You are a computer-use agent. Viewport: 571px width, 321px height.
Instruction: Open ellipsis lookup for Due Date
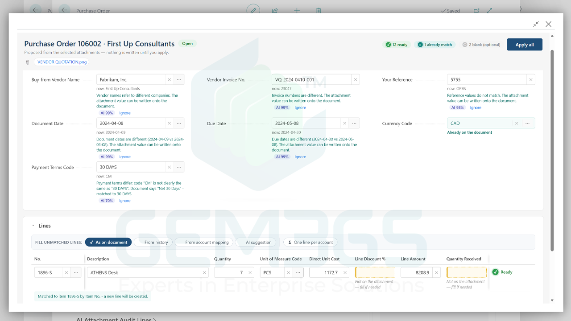[x=354, y=123]
